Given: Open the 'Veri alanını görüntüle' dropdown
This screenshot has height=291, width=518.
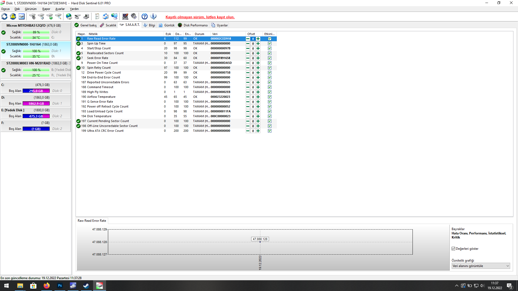Looking at the screenshot, I should (481, 266).
